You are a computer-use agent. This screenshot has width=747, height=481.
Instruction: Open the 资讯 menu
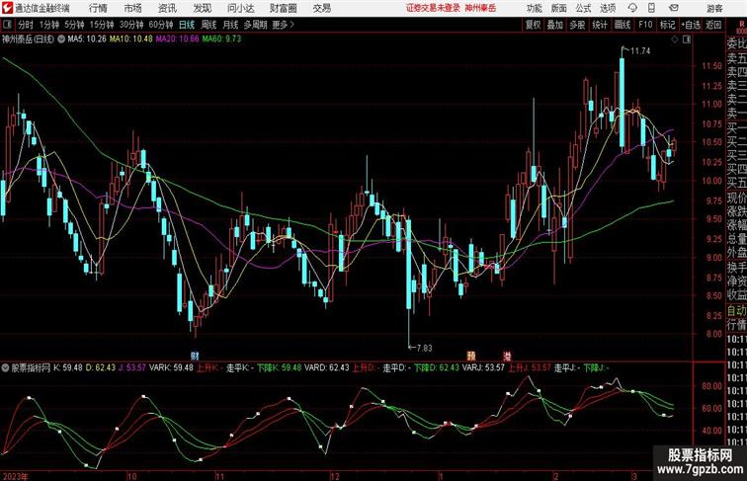click(167, 8)
